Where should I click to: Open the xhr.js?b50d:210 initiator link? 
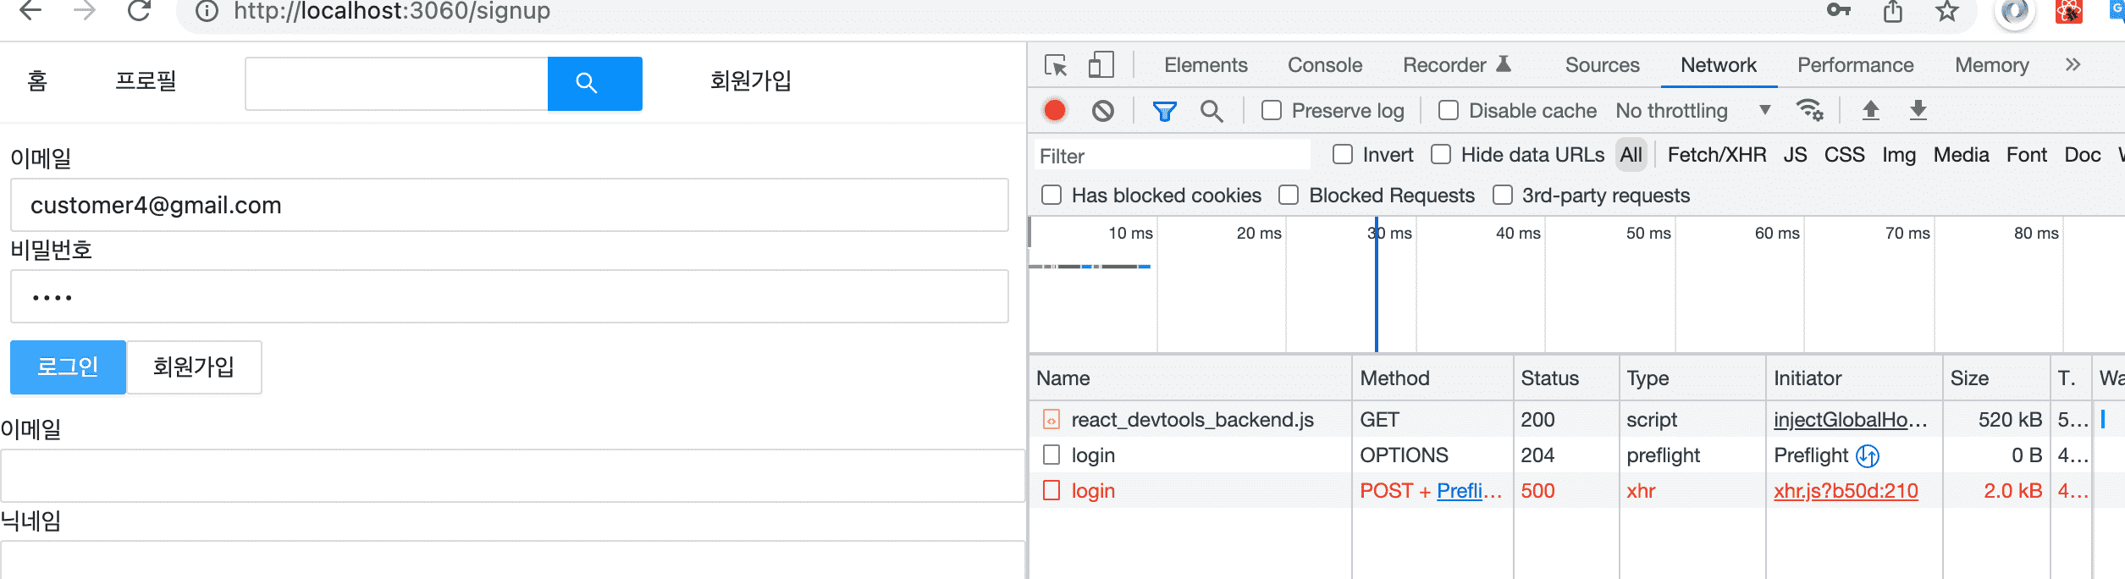[1846, 491]
